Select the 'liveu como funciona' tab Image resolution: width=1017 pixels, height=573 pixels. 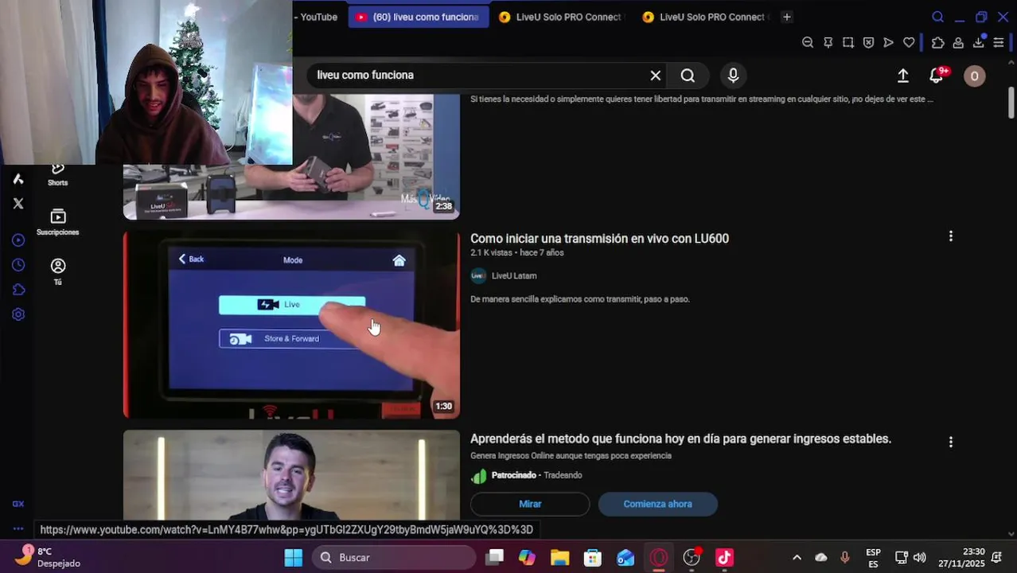pyautogui.click(x=419, y=17)
